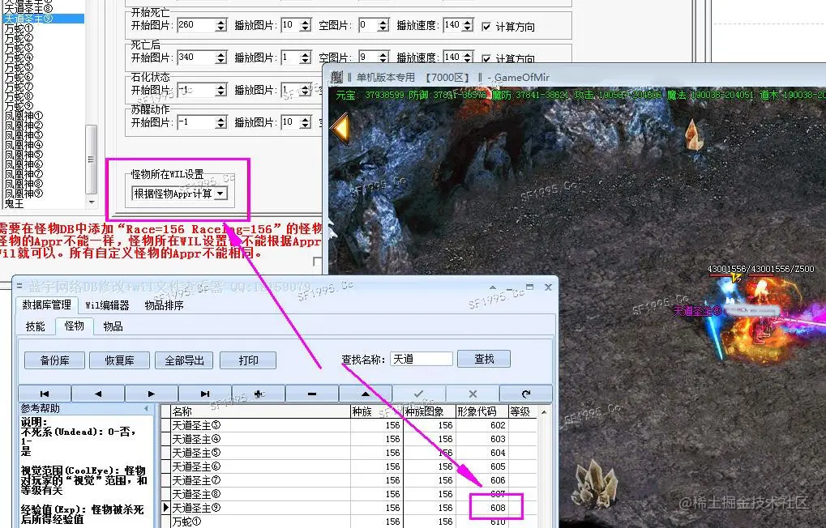The height and width of the screenshot is (528, 826).
Task: Click the 开始死亡 开始图片 field showing 260
Action: [x=196, y=25]
